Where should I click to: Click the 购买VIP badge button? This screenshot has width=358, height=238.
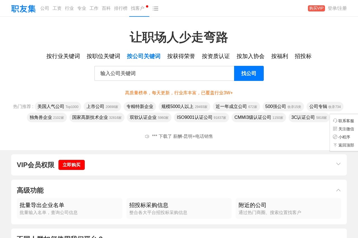[x=316, y=8]
